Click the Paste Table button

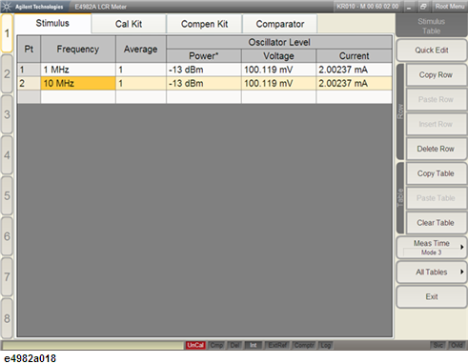tap(436, 198)
